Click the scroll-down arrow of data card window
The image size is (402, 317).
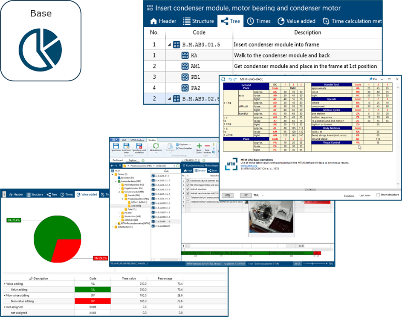tap(398, 184)
